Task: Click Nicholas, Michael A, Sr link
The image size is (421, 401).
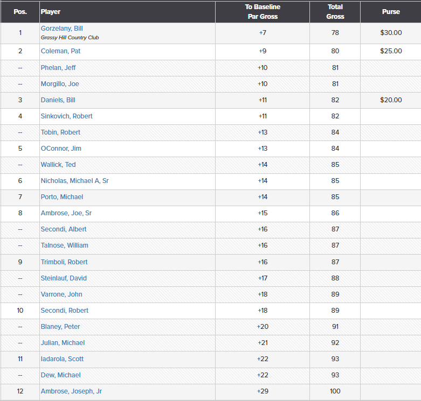Action: coord(74,181)
